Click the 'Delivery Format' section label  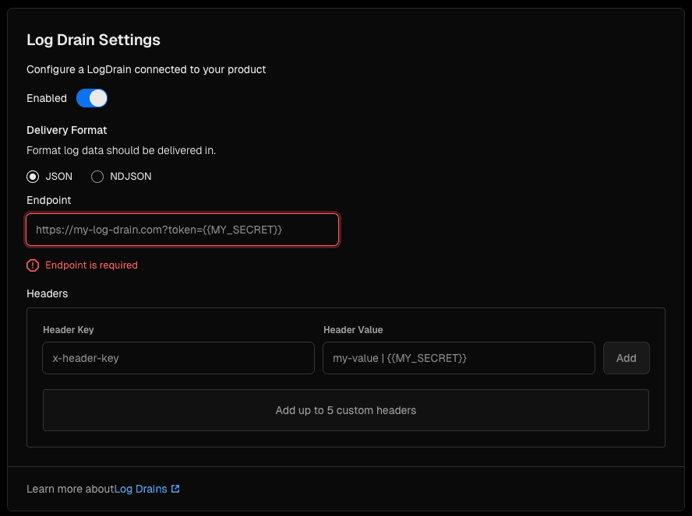tap(67, 130)
